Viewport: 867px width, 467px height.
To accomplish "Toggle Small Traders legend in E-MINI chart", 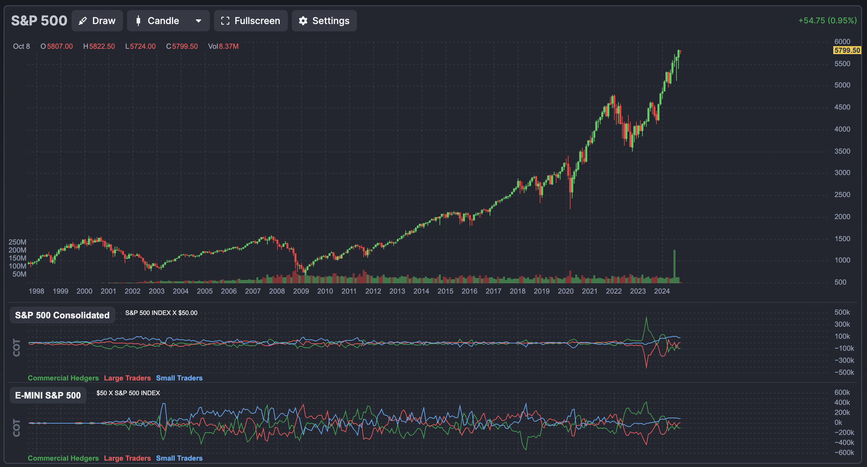I will click(179, 458).
